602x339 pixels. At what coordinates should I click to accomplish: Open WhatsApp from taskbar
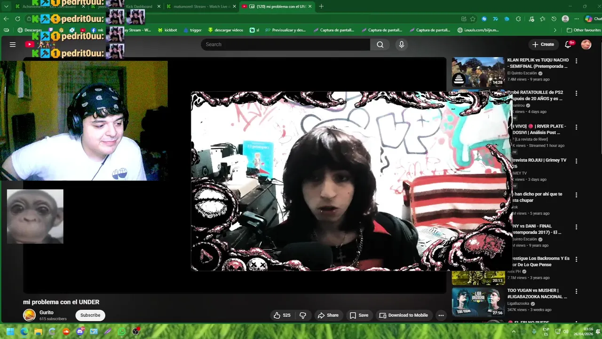(x=122, y=331)
